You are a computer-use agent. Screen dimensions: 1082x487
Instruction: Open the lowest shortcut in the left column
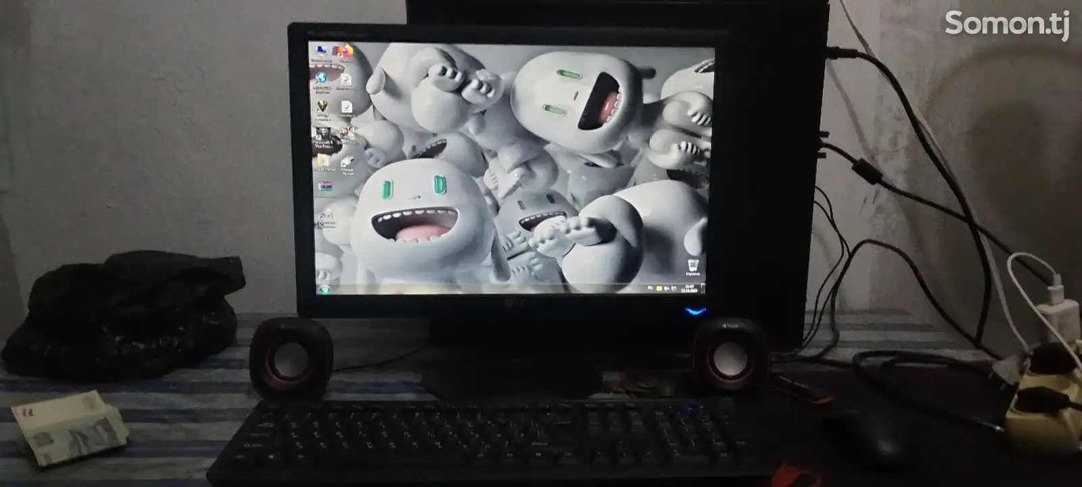[325, 221]
